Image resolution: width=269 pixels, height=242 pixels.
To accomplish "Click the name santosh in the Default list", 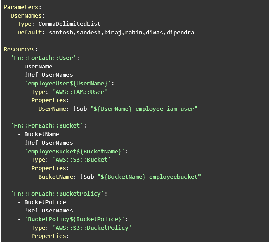I will (61, 32).
